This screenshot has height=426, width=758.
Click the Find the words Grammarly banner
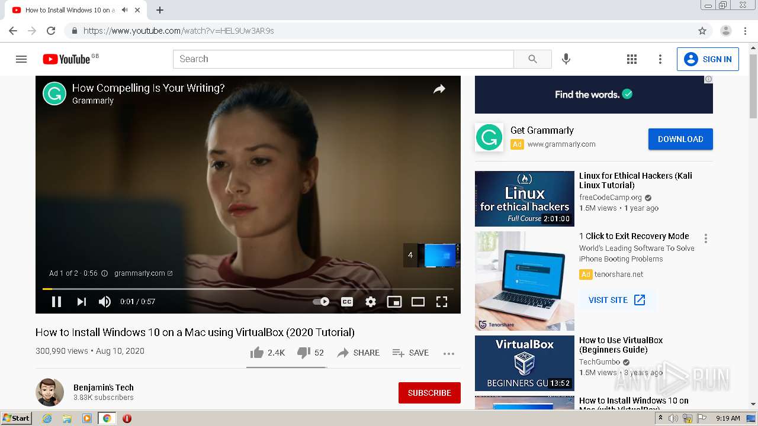pos(594,95)
